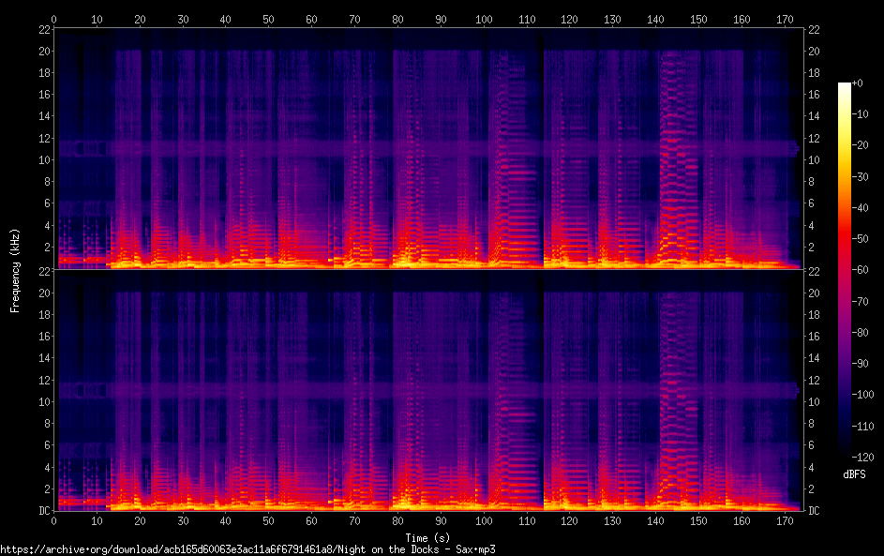The width and height of the screenshot is (884, 556).
Task: Click the 0 tick on the bottom time axis
Action: 54,522
